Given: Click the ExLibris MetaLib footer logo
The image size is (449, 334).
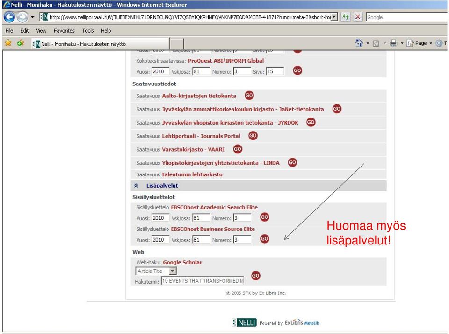Looking at the screenshot, I should [x=302, y=322].
